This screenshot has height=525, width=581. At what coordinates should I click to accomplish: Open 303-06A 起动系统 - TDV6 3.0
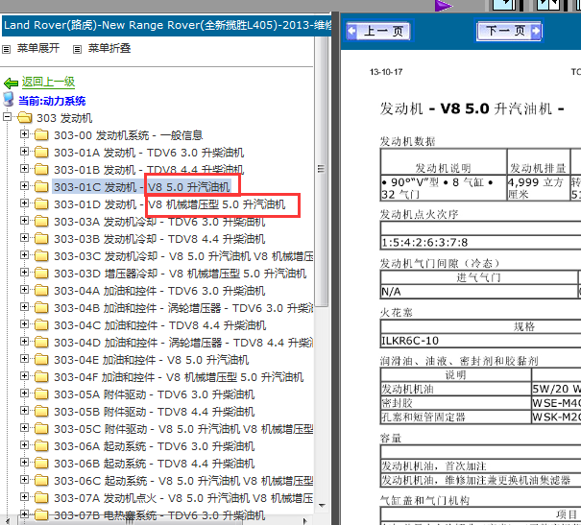coord(155,446)
